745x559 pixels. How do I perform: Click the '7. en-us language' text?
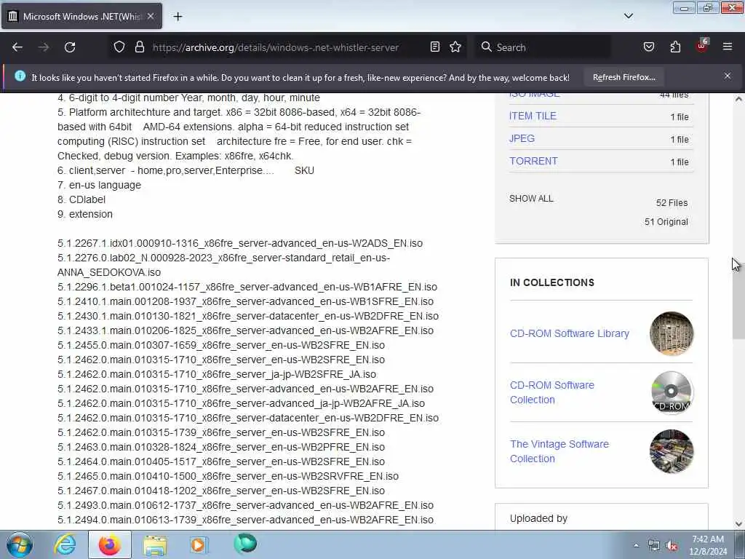tap(99, 185)
